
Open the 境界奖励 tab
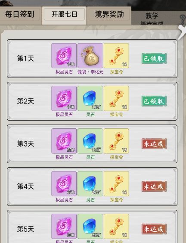(x=109, y=15)
